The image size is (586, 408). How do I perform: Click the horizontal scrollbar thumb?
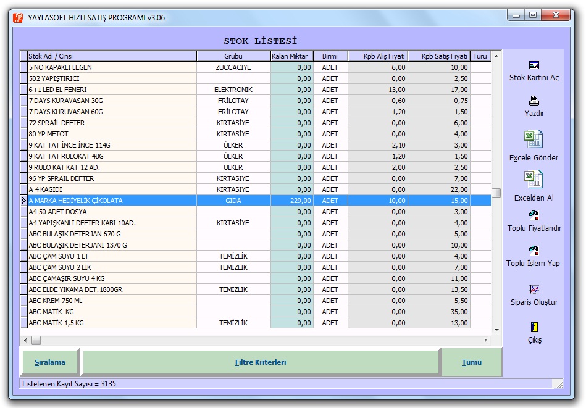click(36, 340)
